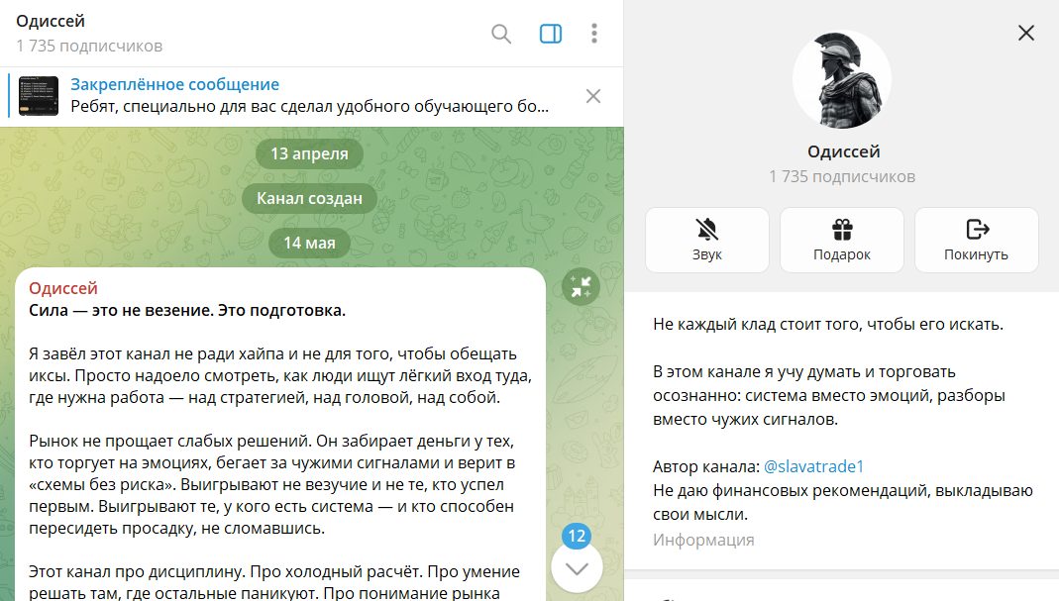Screen dimensions: 1059x601
Task: Open the Одиссей channel avatar photo
Action: tap(841, 79)
